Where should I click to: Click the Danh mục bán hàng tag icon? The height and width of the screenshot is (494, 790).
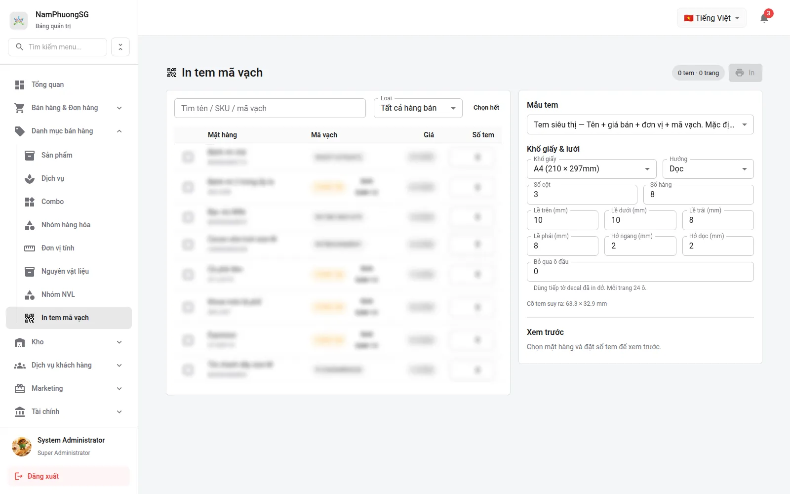click(x=20, y=131)
